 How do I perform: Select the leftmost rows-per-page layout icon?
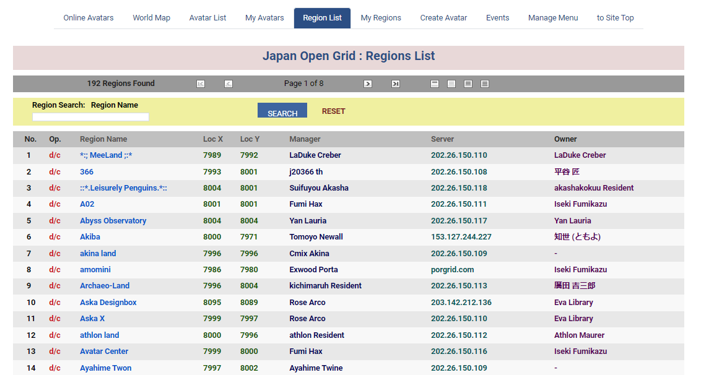click(435, 84)
